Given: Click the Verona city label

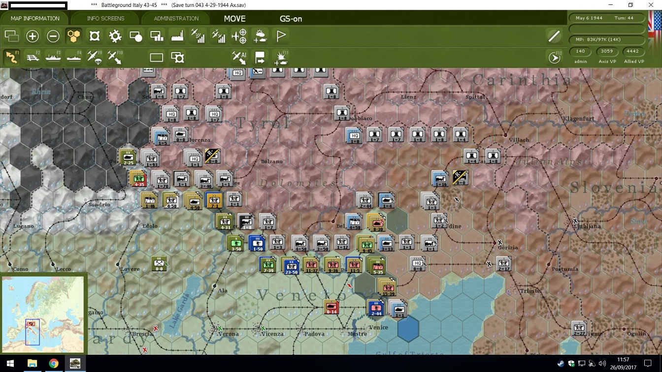Looking at the screenshot, I should point(229,334).
